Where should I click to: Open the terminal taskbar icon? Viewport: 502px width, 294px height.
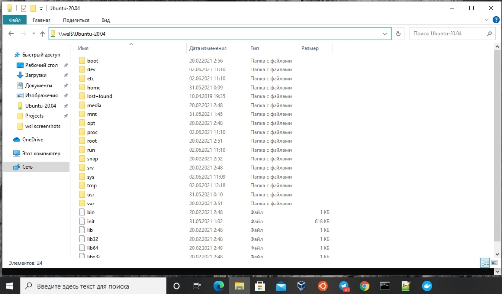point(385,286)
